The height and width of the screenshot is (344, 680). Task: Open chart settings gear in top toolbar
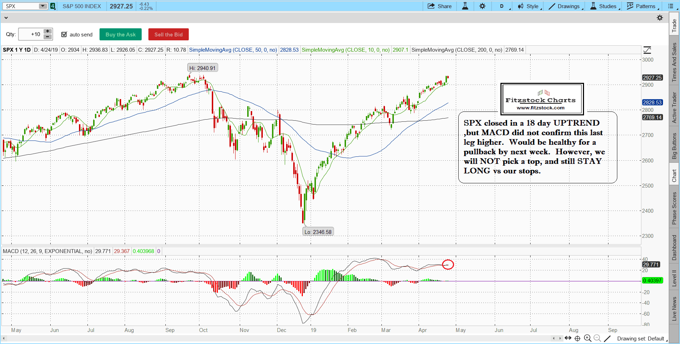pyautogui.click(x=482, y=6)
